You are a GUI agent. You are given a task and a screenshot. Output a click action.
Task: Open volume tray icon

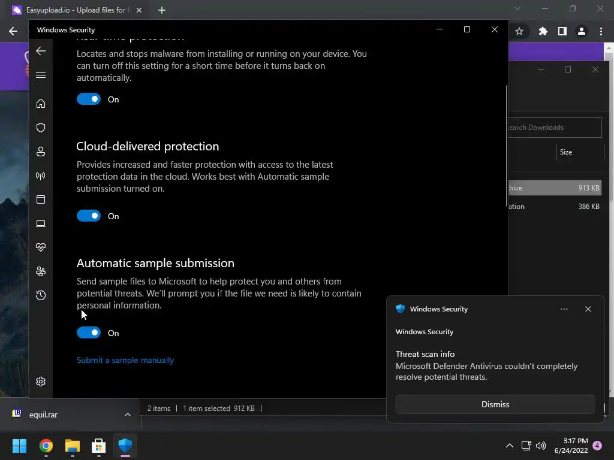[541, 446]
